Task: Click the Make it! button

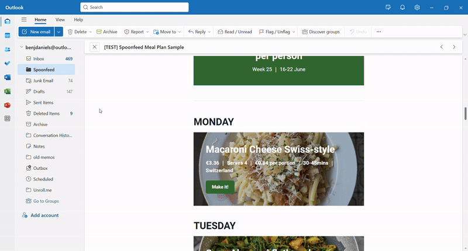Action: tap(220, 187)
